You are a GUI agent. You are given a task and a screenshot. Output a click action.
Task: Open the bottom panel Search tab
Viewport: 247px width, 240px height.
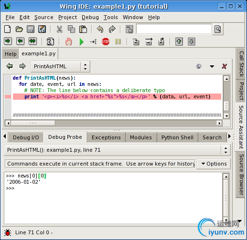point(212,137)
